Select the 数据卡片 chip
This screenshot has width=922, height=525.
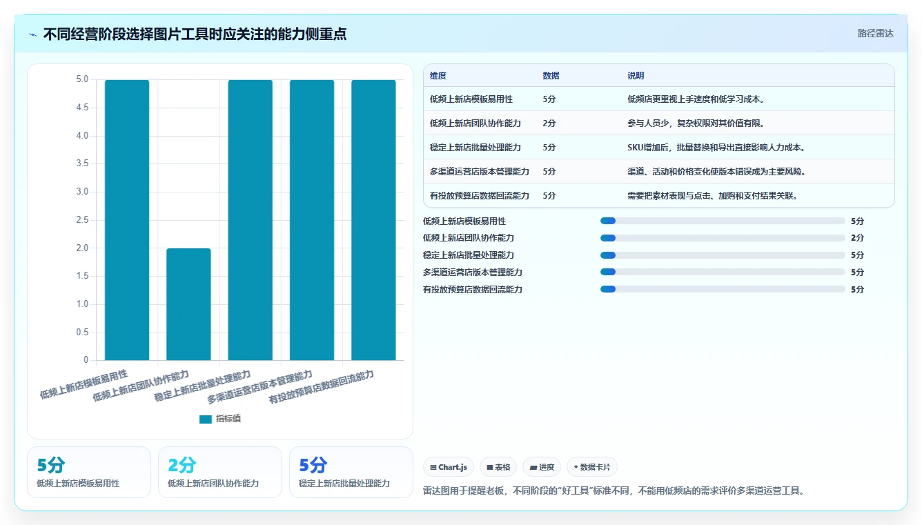tap(591, 467)
